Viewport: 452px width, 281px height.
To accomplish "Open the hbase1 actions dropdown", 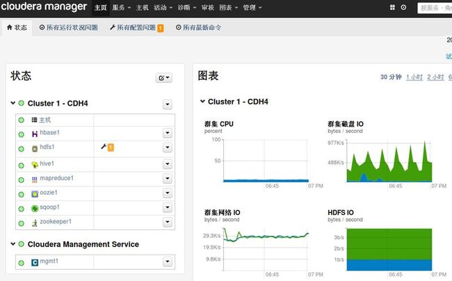I will [168, 133].
